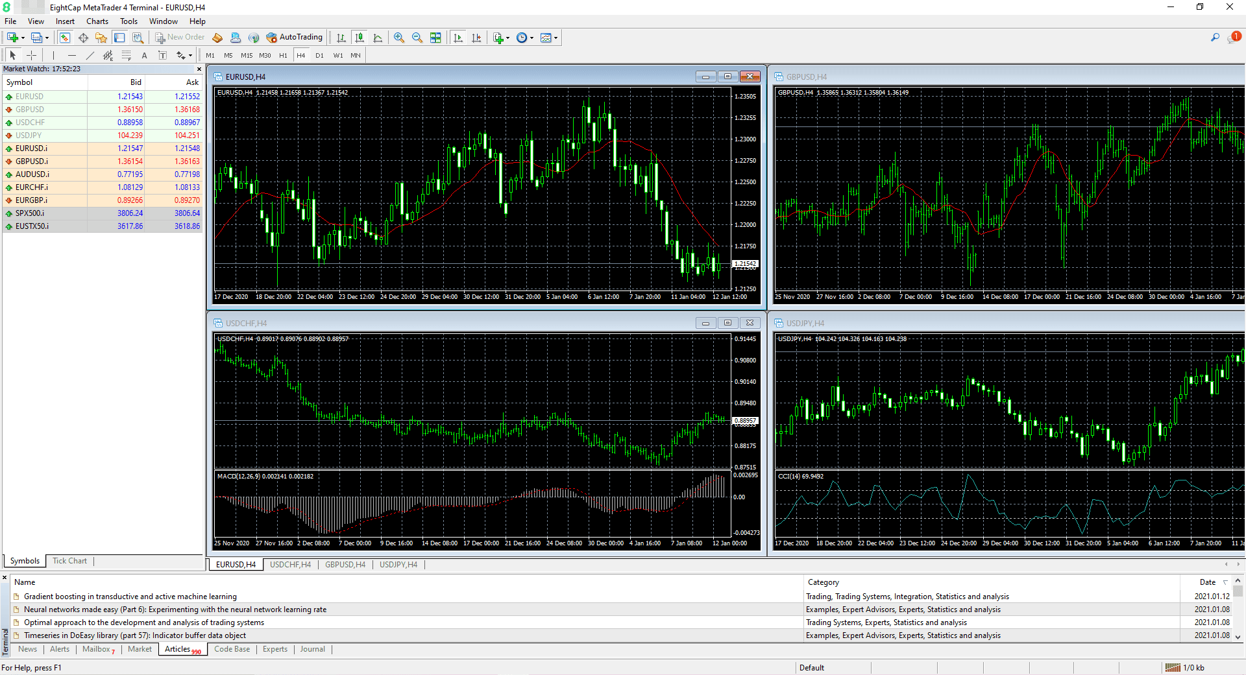Select the M15 timeframe button
1246x675 pixels.
[246, 55]
